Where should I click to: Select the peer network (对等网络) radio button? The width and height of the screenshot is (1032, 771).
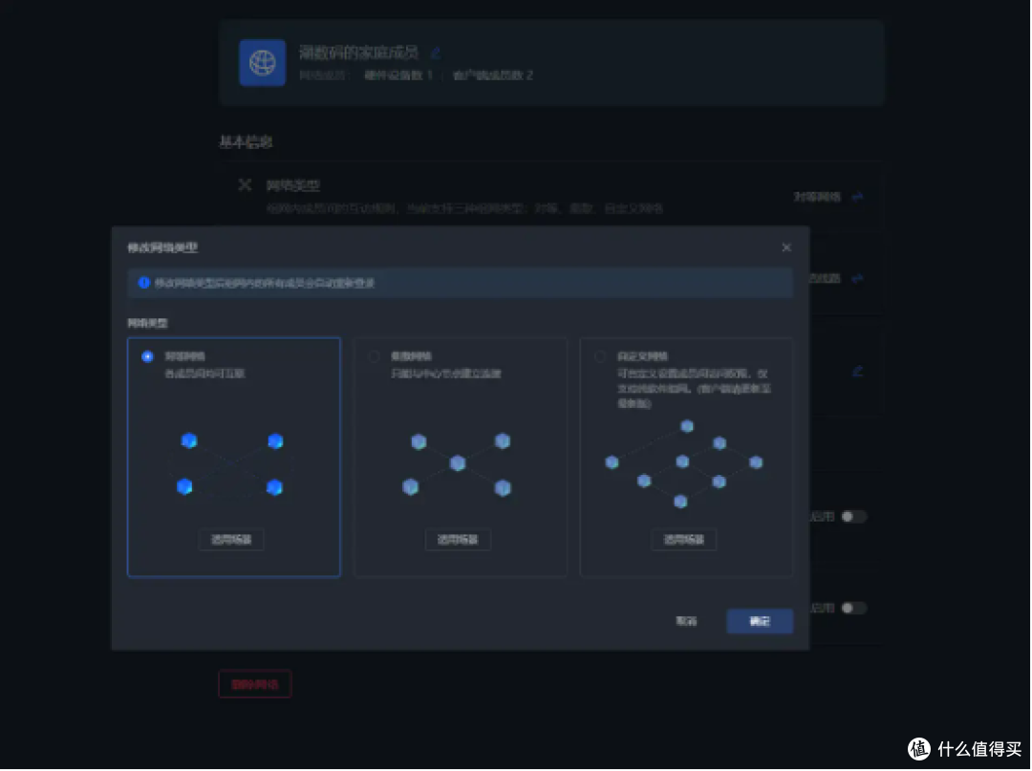pyautogui.click(x=147, y=356)
